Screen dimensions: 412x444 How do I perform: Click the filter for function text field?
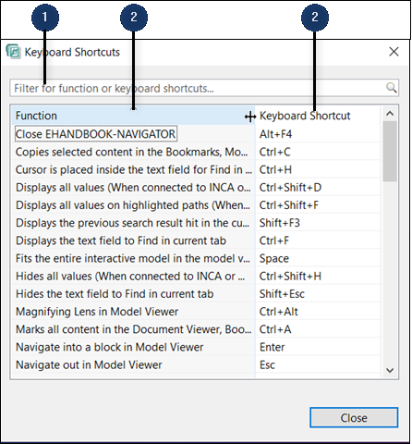204,88
